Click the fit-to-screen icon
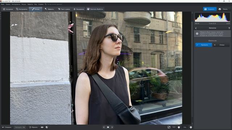232x130 pixels. [x=169, y=127]
